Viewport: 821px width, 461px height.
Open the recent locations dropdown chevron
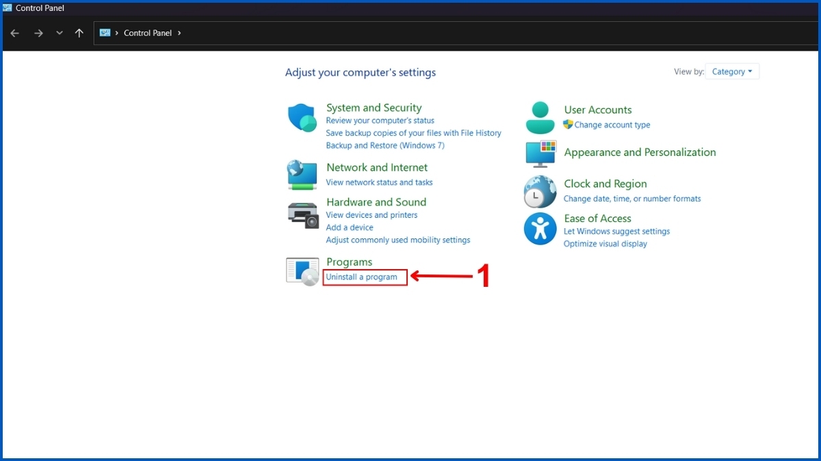(x=60, y=33)
